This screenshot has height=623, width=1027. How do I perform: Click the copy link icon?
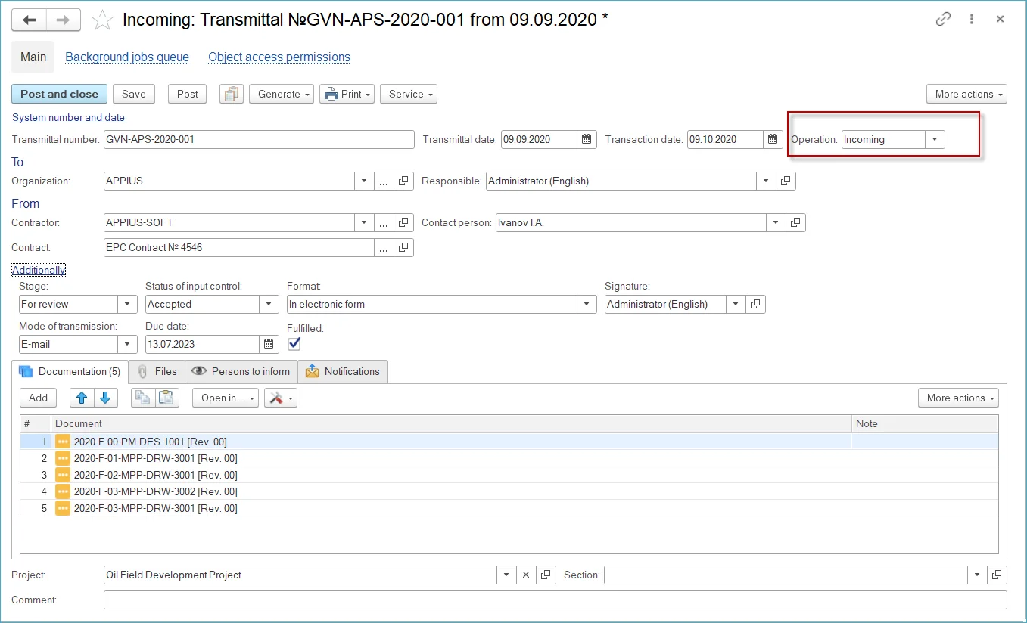[943, 20]
